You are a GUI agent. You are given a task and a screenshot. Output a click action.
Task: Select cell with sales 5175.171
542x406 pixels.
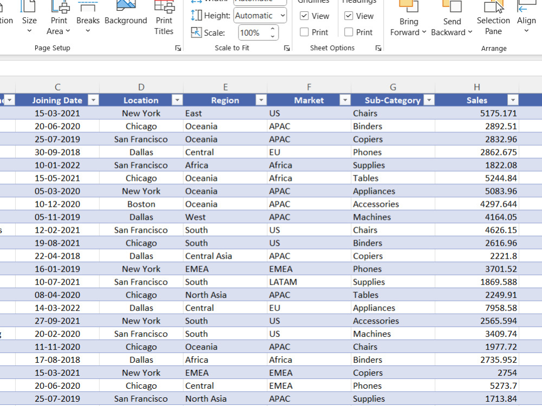click(x=477, y=113)
